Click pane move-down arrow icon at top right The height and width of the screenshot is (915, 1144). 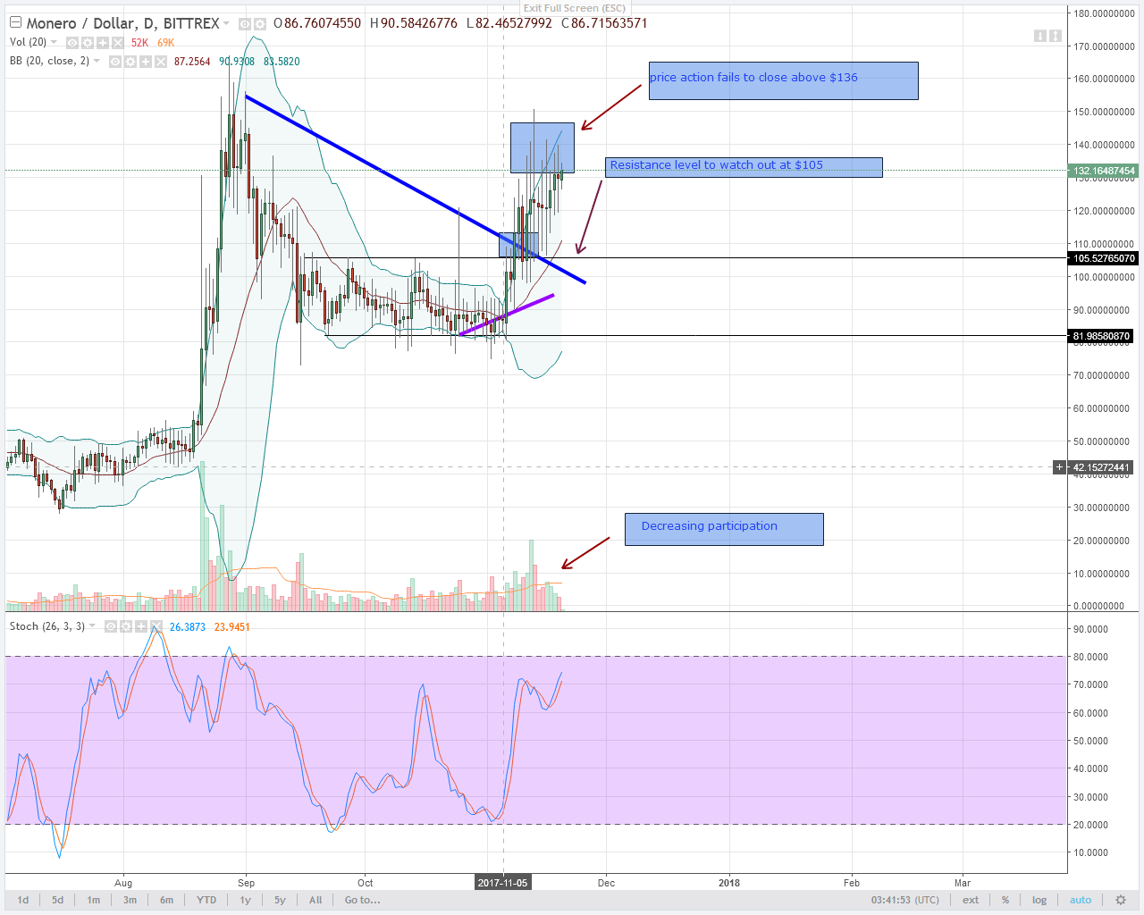tap(1040, 37)
